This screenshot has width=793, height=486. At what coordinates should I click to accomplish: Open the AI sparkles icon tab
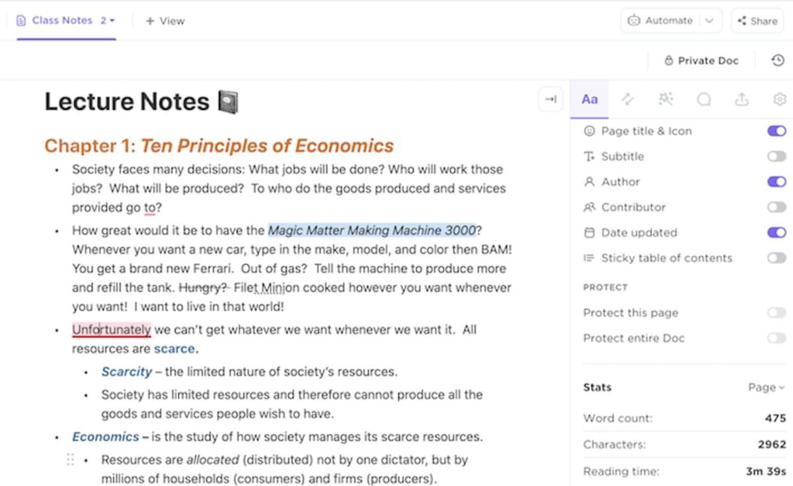[x=665, y=100]
